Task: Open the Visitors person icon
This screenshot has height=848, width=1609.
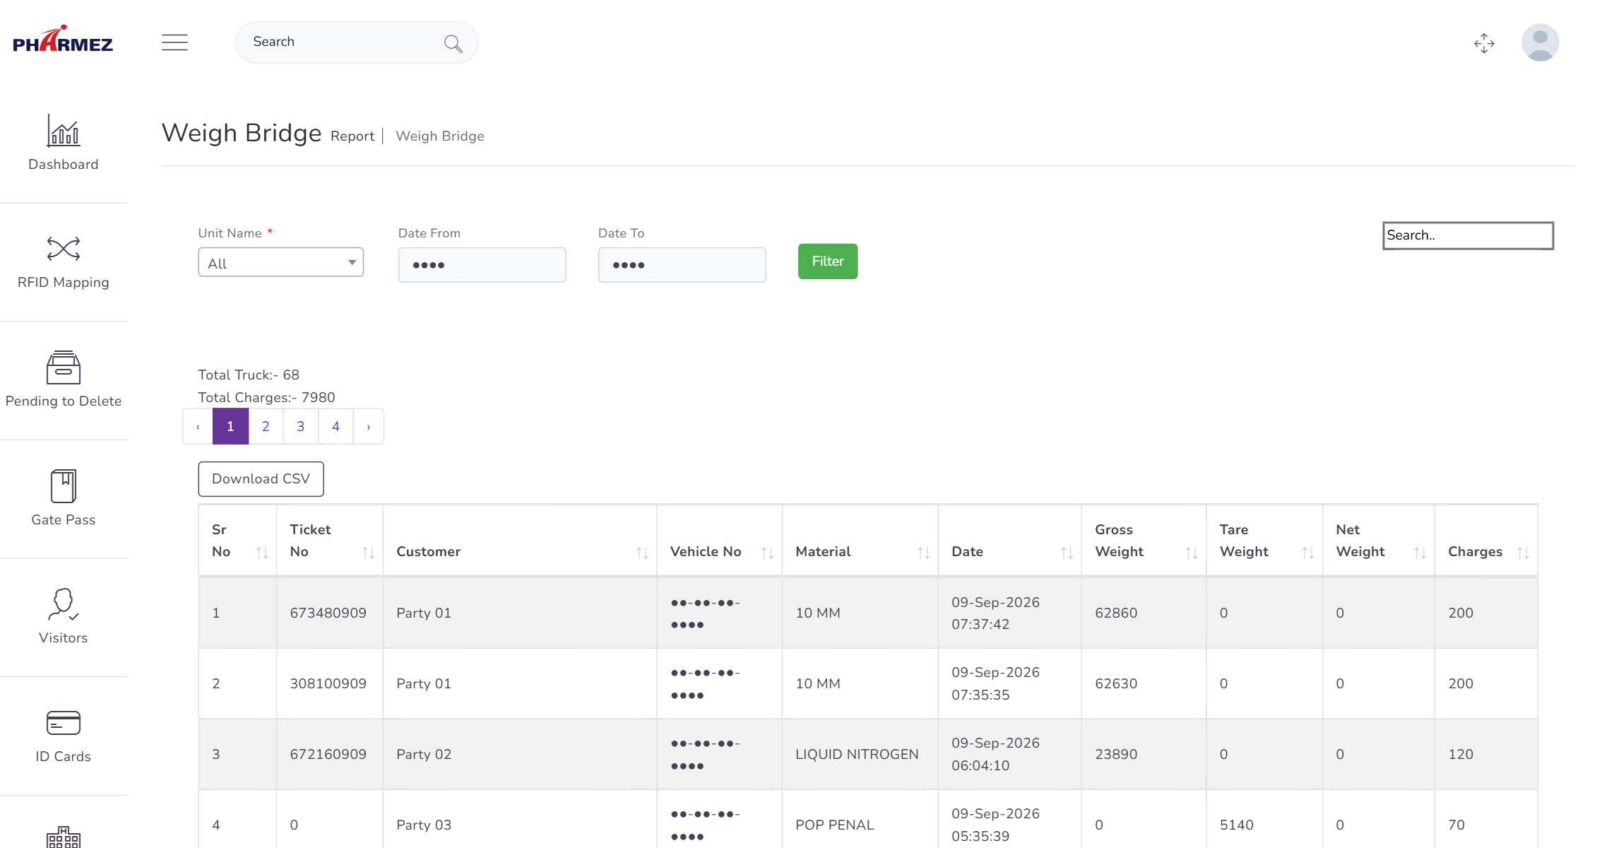Action: pyautogui.click(x=64, y=604)
